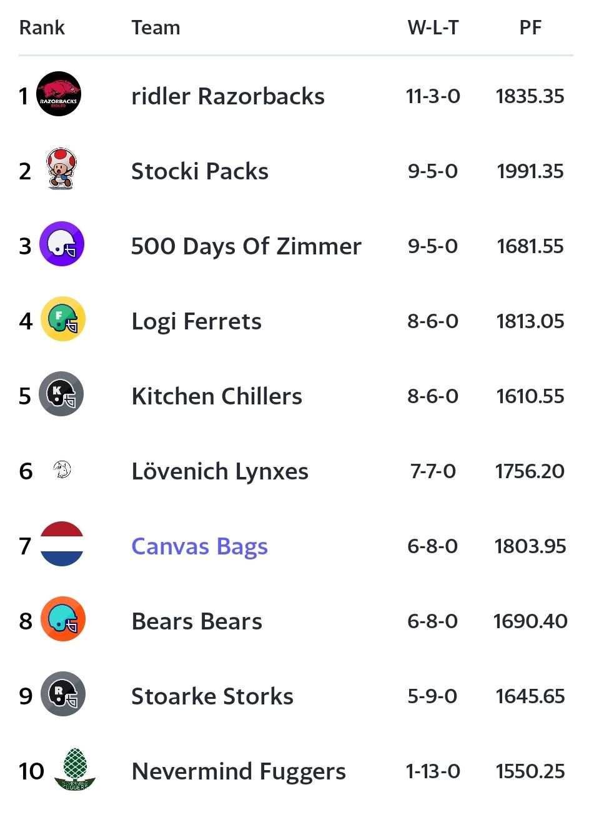
Task: Sort by the W-L-T column header
Action: click(x=433, y=28)
